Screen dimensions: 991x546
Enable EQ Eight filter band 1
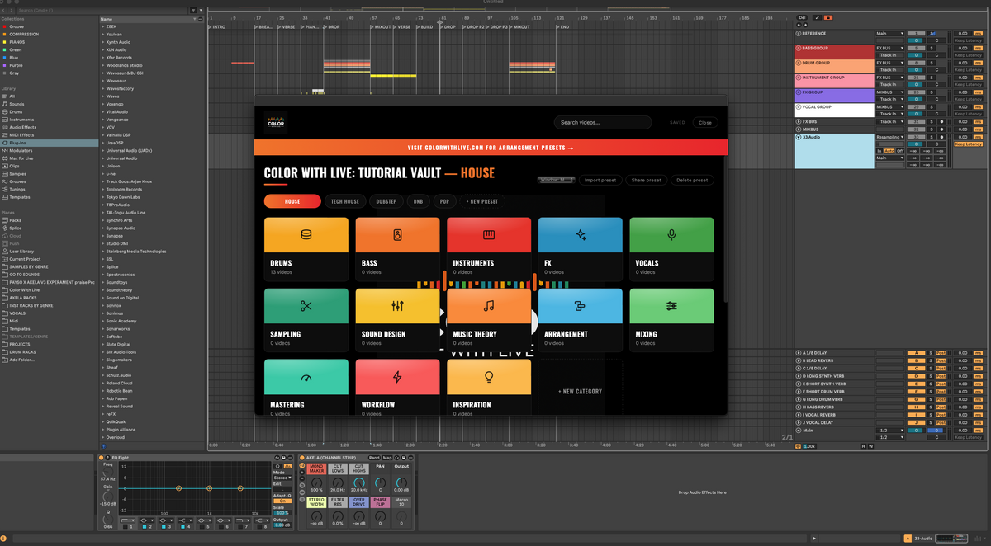click(125, 527)
